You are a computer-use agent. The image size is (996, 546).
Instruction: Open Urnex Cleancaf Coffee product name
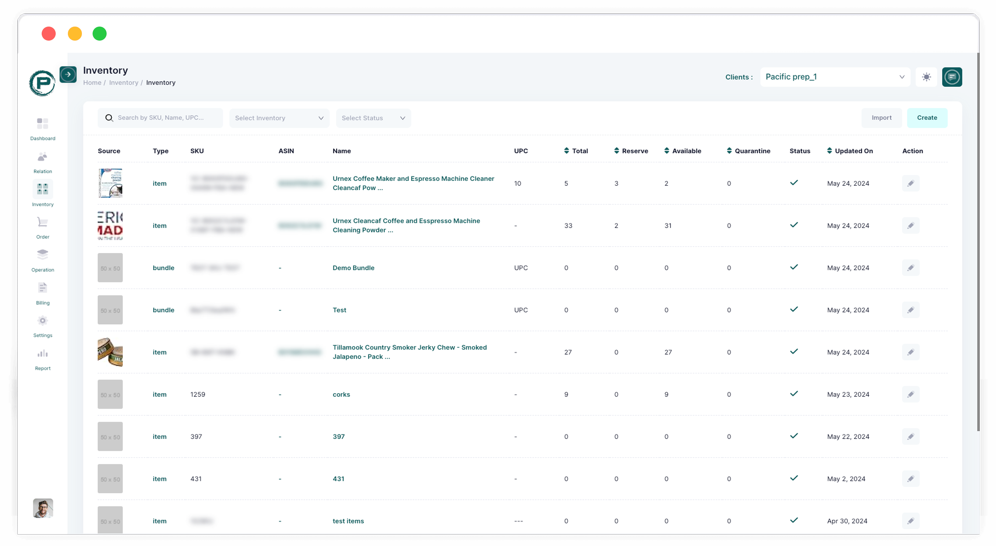tap(406, 225)
